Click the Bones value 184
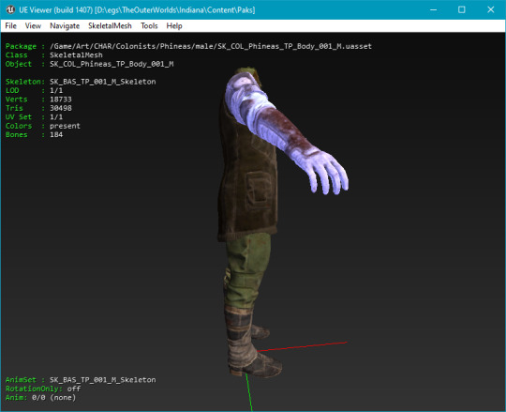506x412 pixels. coord(56,135)
